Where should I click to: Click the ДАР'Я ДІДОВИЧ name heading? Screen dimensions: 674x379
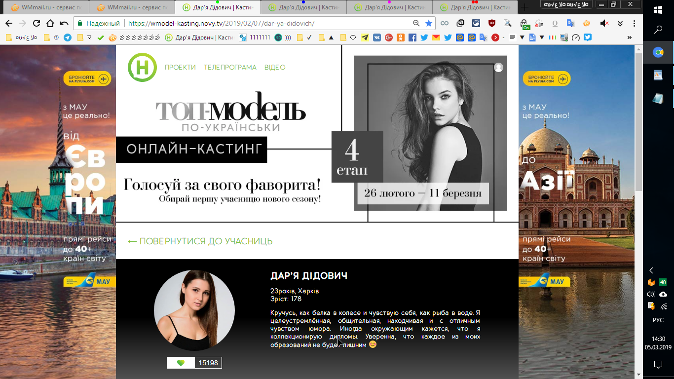[x=309, y=276]
